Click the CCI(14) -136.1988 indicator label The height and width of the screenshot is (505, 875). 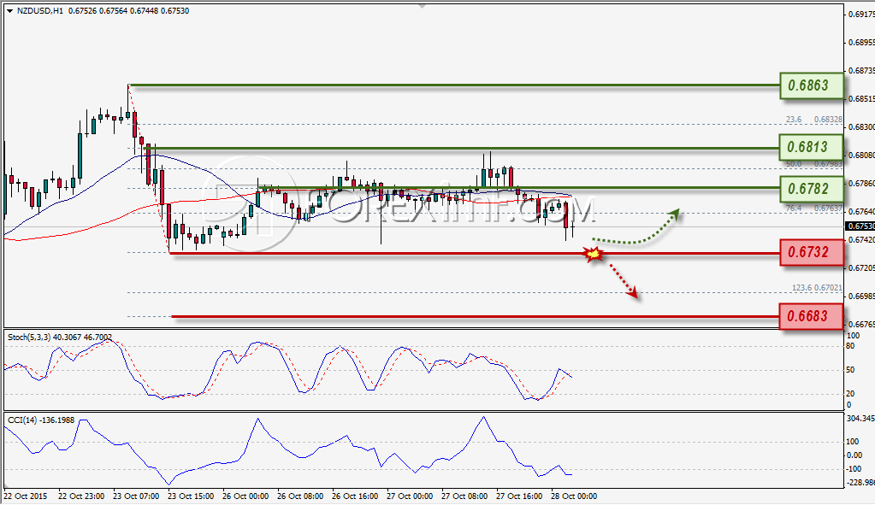tap(41, 420)
